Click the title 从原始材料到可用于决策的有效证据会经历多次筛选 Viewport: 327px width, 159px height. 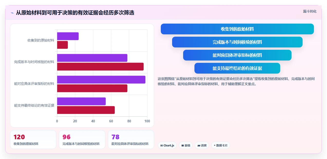pyautogui.click(x=75, y=13)
